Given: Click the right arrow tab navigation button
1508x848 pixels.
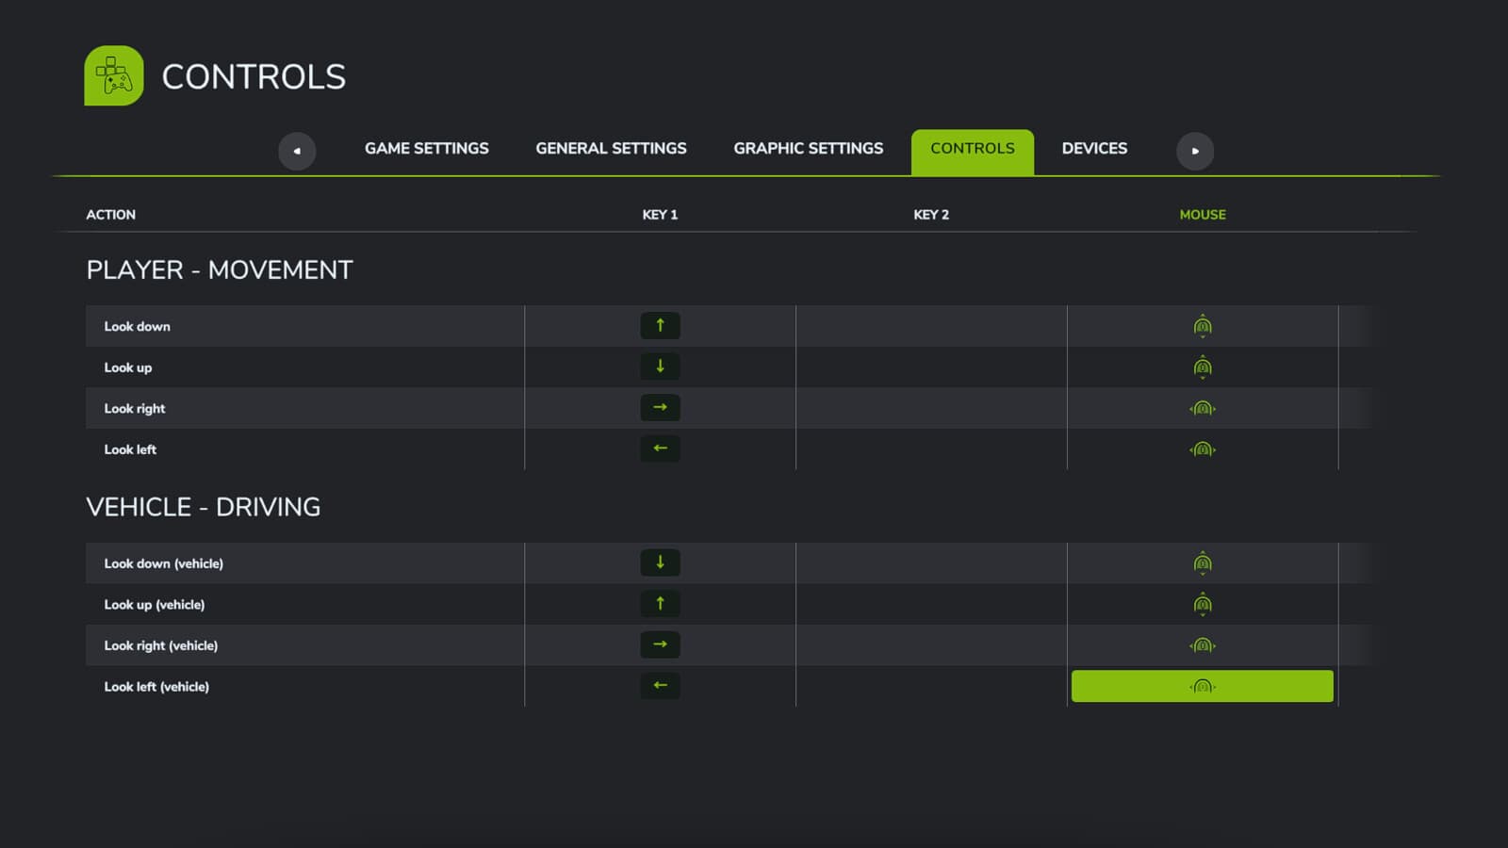Looking at the screenshot, I should [1195, 151].
